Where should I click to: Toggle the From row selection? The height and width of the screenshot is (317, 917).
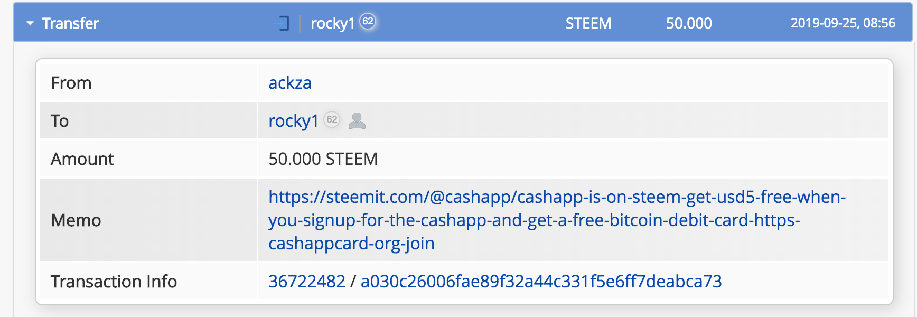click(x=148, y=82)
